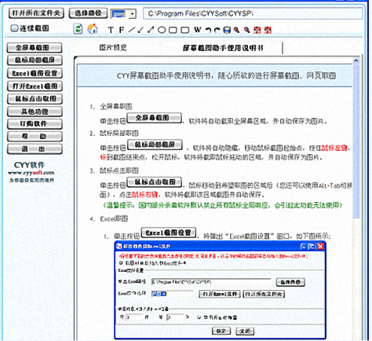Click the 订购软件 sidebar button

(x=35, y=124)
